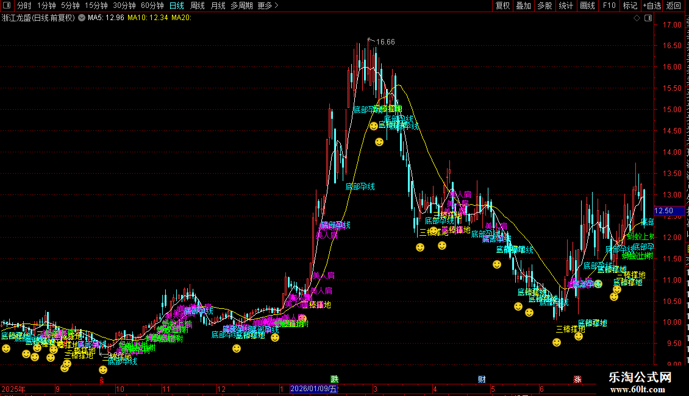The width and height of the screenshot is (689, 396).
Task: Click month 4 on the time axis
Action: (x=435, y=389)
